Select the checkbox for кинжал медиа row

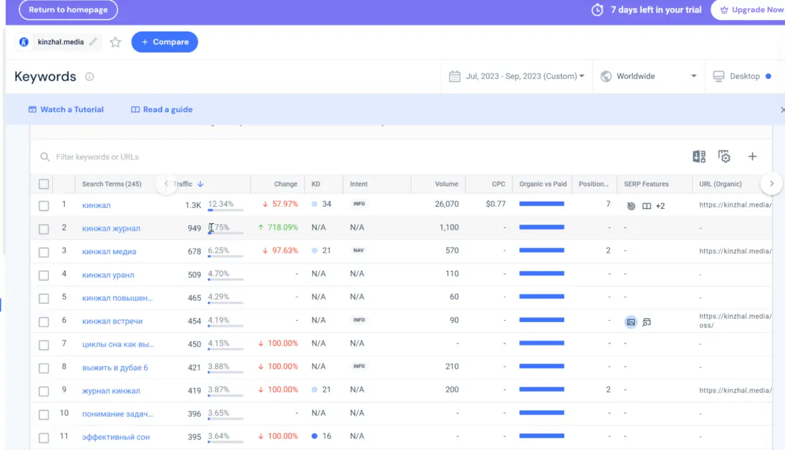(x=44, y=253)
